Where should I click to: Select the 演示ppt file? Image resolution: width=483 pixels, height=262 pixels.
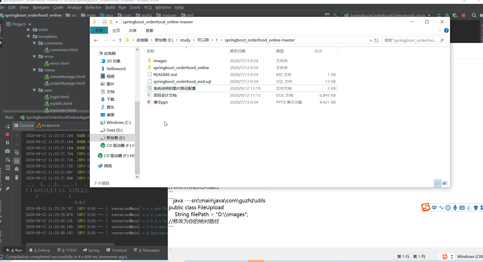point(161,102)
